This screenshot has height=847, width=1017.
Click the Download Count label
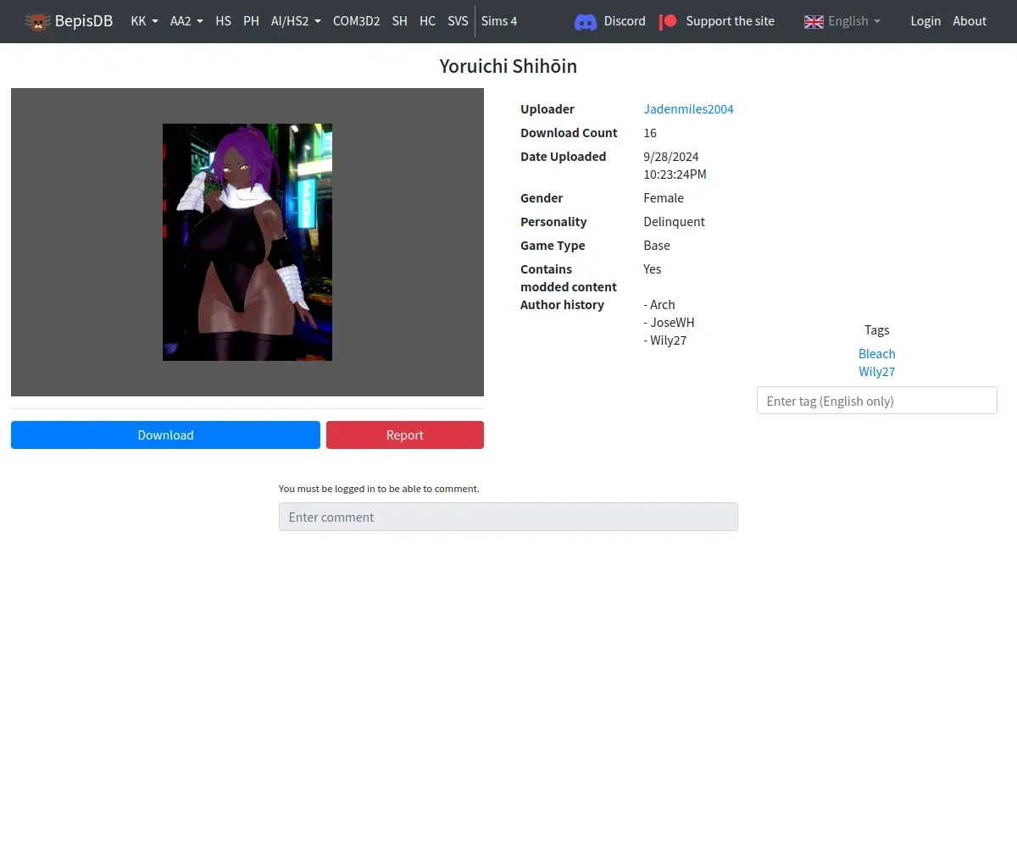569,133
